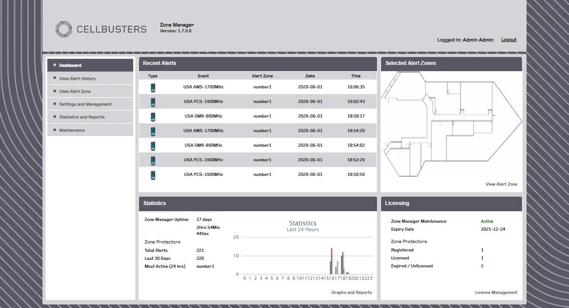Screen dimensions: 569x308
Task: Click the Type column header
Action: pyautogui.click(x=153, y=76)
